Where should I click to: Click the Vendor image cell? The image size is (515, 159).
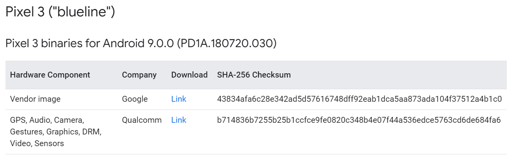tap(35, 99)
